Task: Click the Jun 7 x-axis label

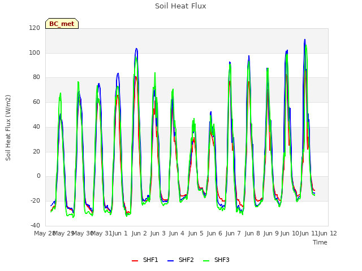Action: [233, 233]
